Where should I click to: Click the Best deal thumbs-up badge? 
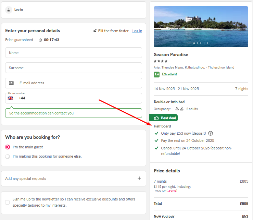coord(163,118)
